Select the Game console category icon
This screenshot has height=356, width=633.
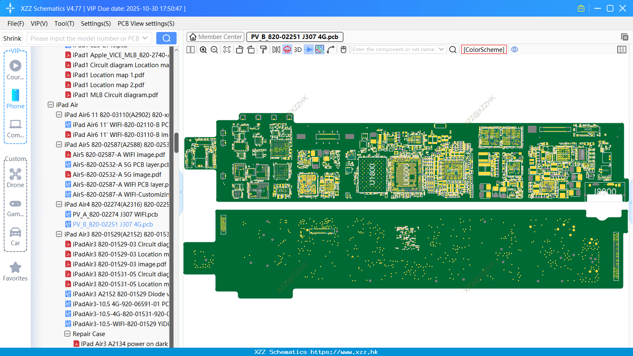(15, 208)
